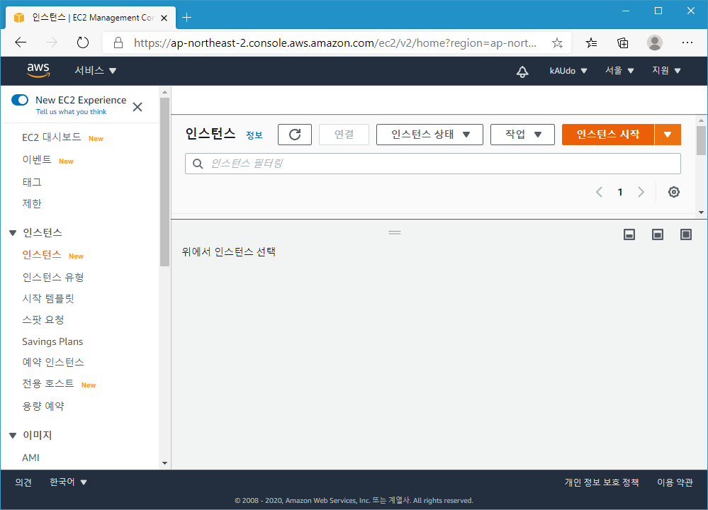Open 제한 in sidebar
Viewport: 708px width, 510px height.
[x=32, y=203]
